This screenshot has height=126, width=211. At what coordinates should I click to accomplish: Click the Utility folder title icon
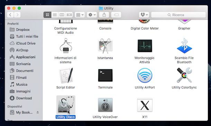(x=101, y=8)
